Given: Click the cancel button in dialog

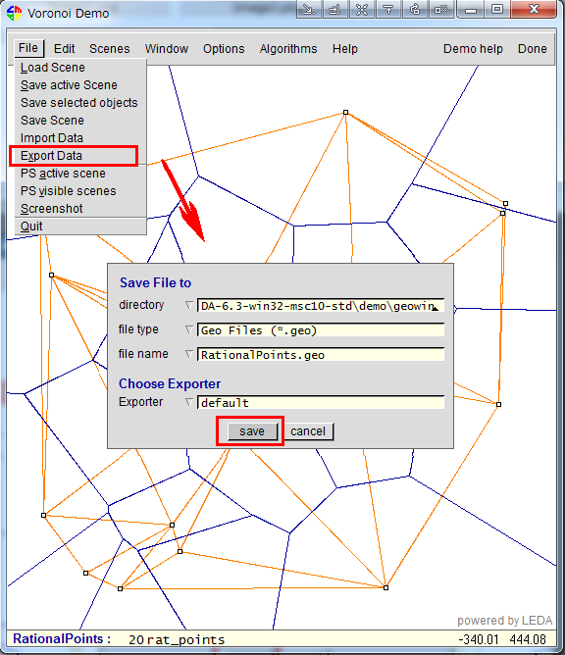Looking at the screenshot, I should pos(308,431).
